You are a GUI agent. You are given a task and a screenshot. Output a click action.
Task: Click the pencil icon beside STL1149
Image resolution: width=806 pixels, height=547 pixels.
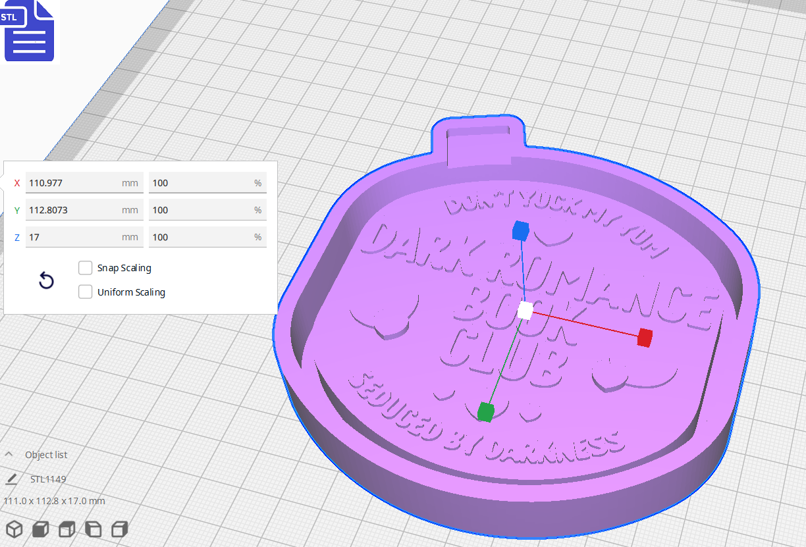tap(11, 479)
